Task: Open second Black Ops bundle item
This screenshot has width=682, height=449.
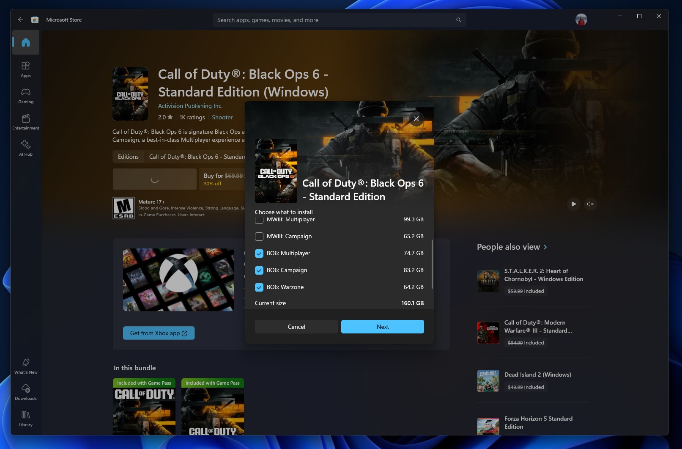Action: point(213,407)
